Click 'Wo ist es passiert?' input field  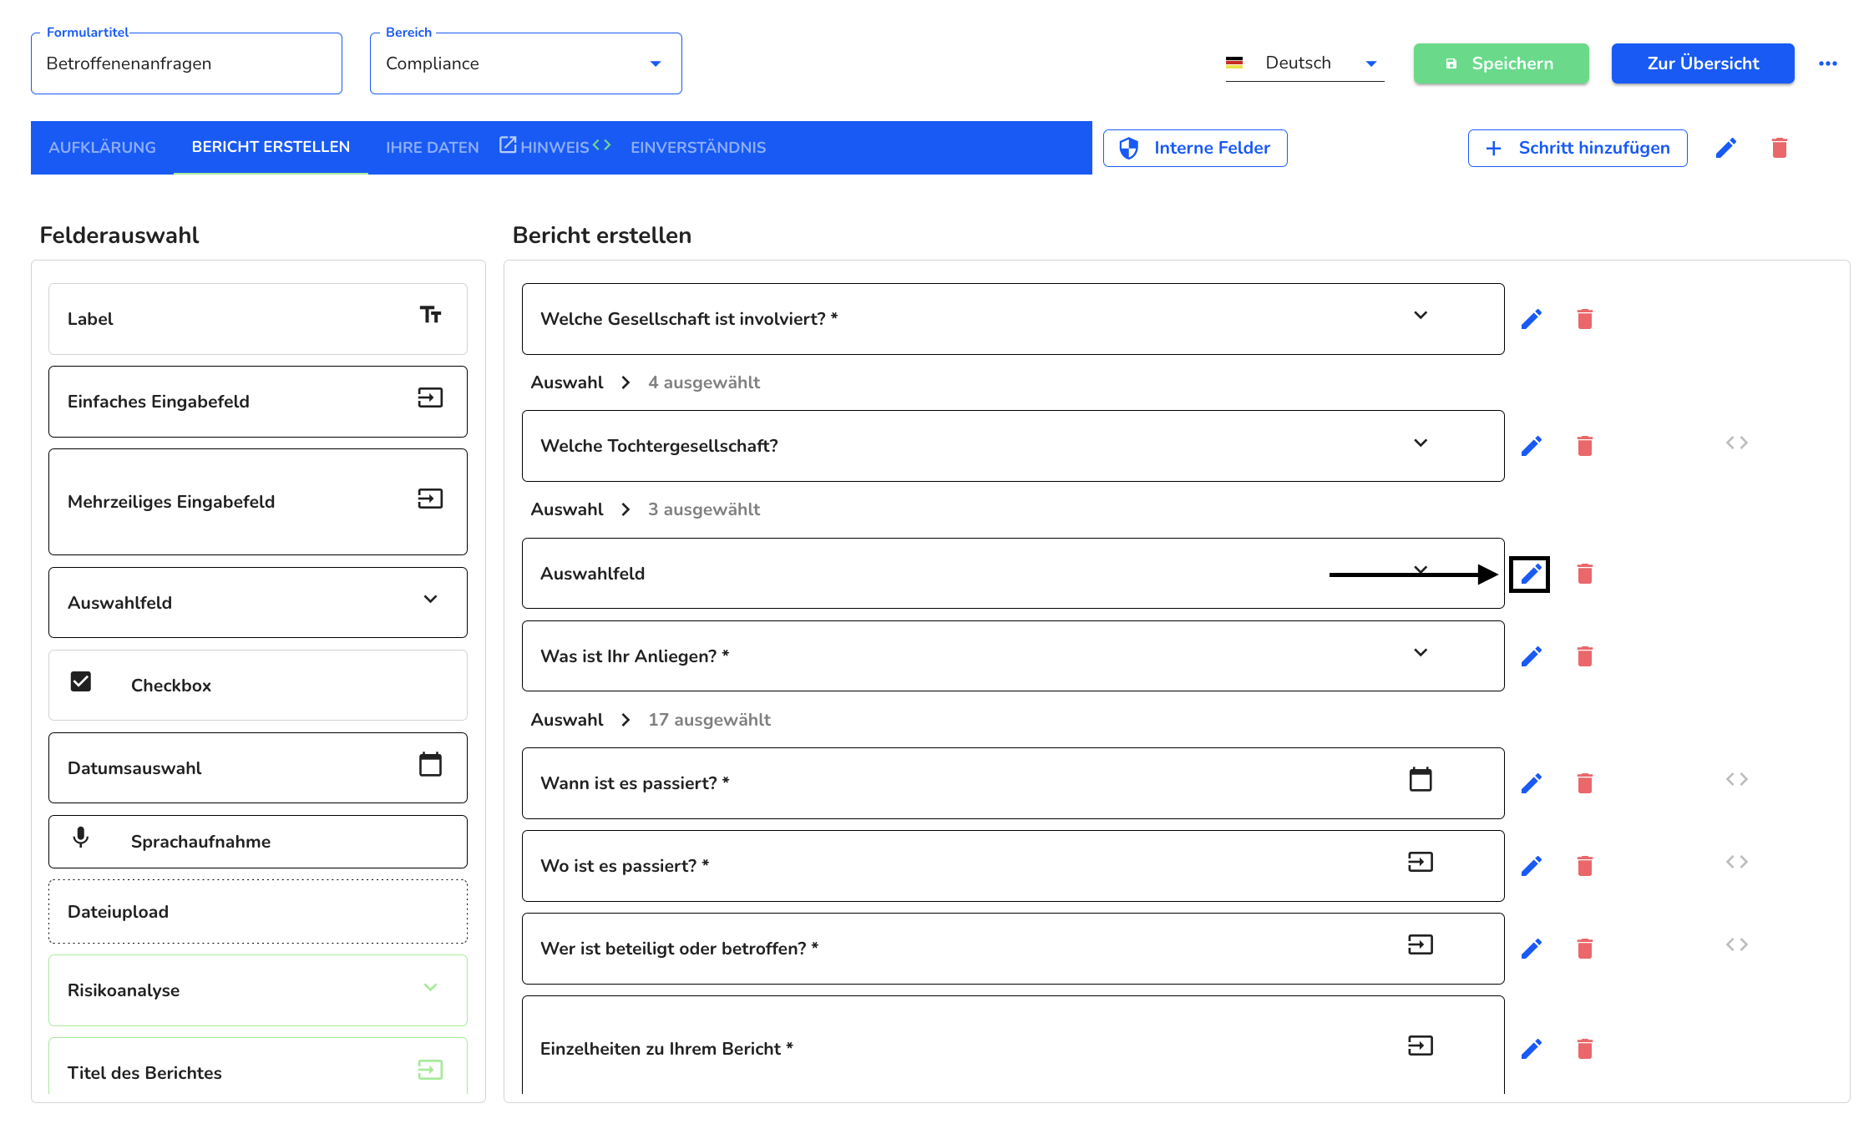click(x=1013, y=866)
